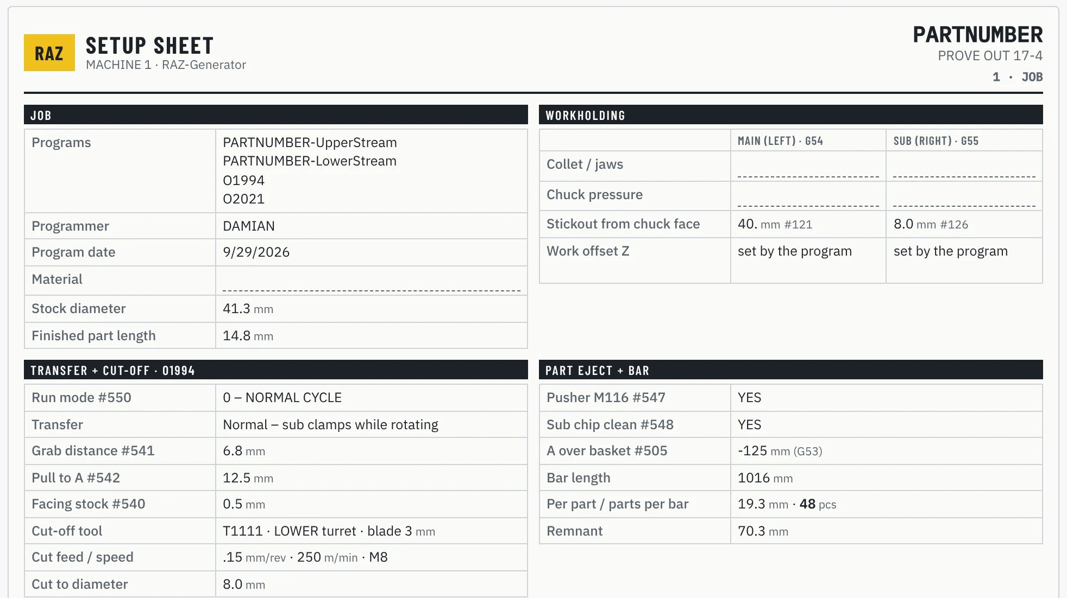Image resolution: width=1067 pixels, height=598 pixels.
Task: Click '-125 mm (G53)' basket value
Action: [780, 451]
